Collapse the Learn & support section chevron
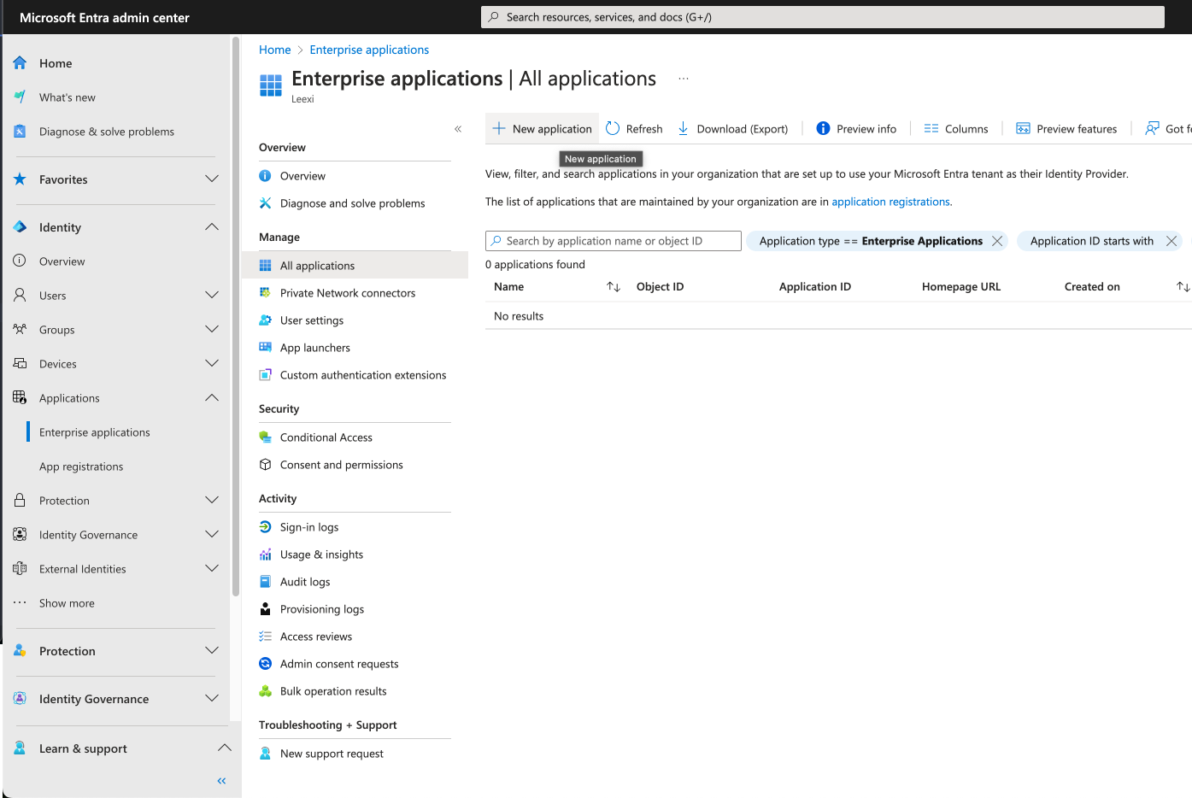1192x798 pixels. [x=225, y=748]
